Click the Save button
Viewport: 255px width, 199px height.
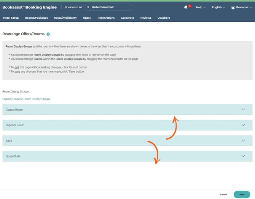pyautogui.click(x=242, y=194)
